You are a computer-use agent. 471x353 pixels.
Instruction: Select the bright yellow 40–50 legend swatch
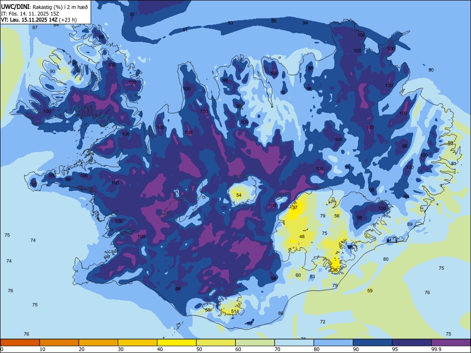(177, 343)
